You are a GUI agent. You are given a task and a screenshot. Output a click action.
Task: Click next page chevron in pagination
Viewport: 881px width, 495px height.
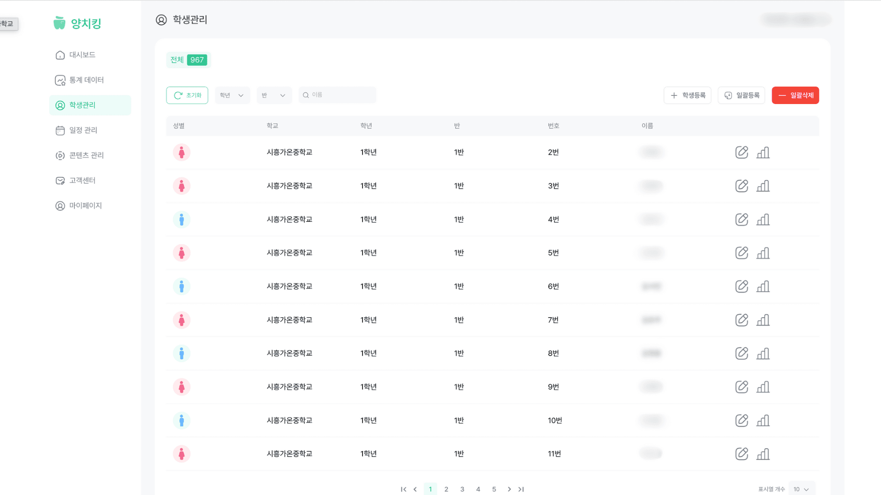[x=509, y=489]
